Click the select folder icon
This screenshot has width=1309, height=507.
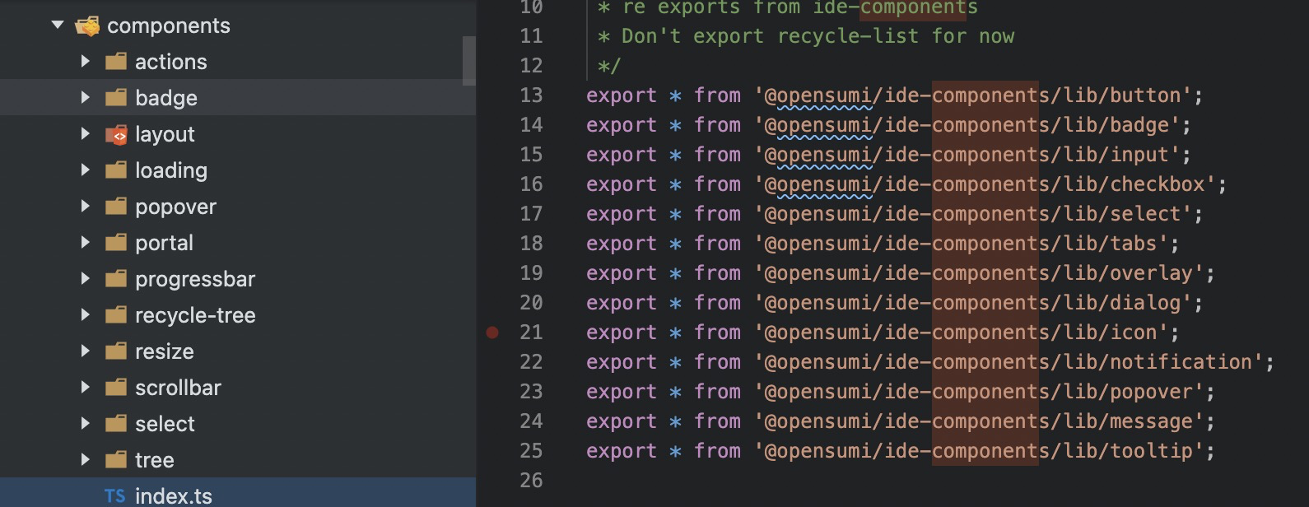pyautogui.click(x=116, y=424)
